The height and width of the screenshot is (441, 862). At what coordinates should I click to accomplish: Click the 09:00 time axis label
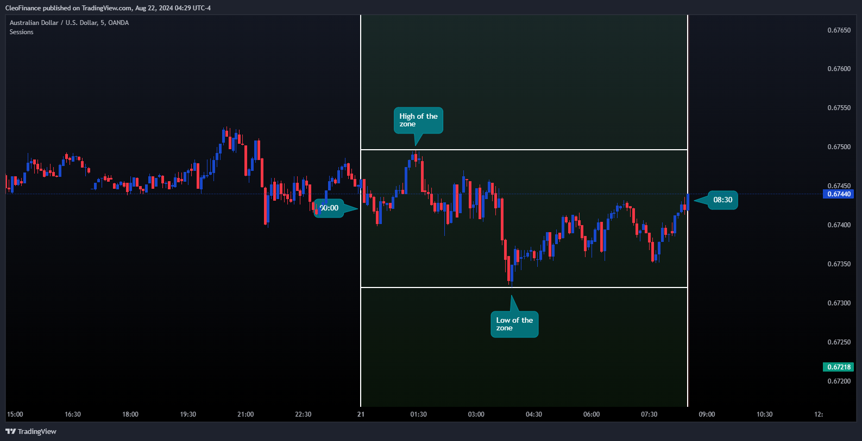click(707, 414)
